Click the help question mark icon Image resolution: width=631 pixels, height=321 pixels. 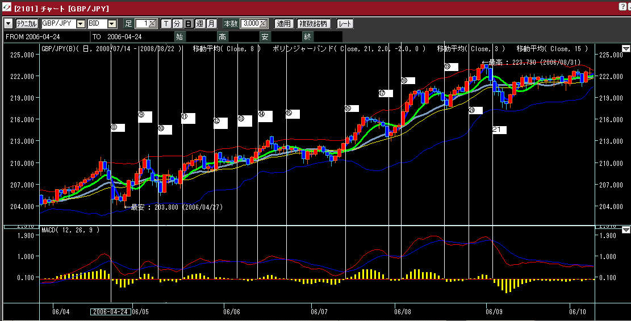click(x=624, y=6)
